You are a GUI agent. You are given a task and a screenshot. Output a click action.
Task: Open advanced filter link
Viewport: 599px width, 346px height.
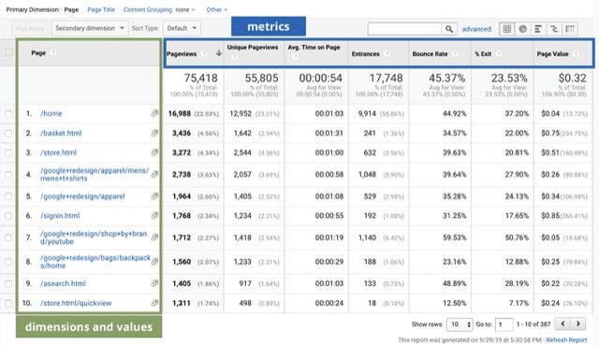click(476, 29)
